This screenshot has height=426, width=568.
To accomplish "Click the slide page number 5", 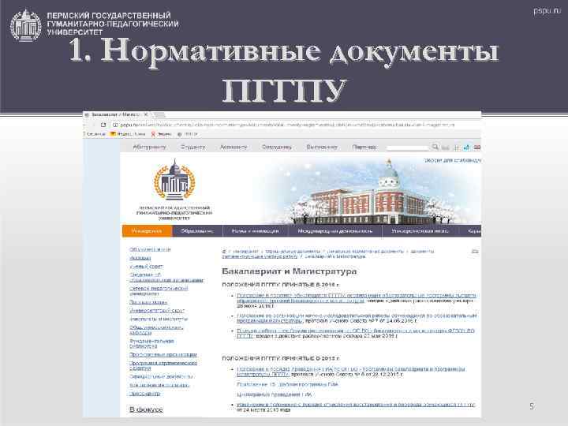I will [532, 406].
